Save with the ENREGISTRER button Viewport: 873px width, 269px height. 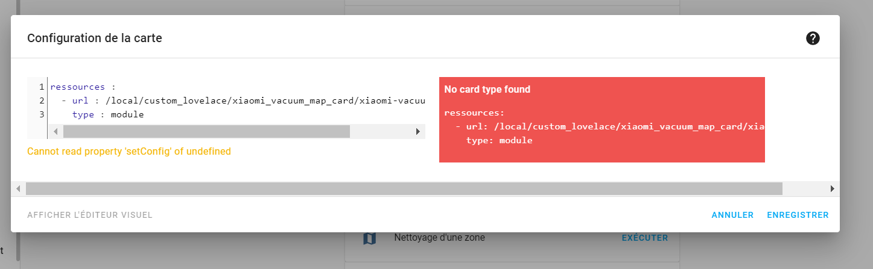pos(798,215)
